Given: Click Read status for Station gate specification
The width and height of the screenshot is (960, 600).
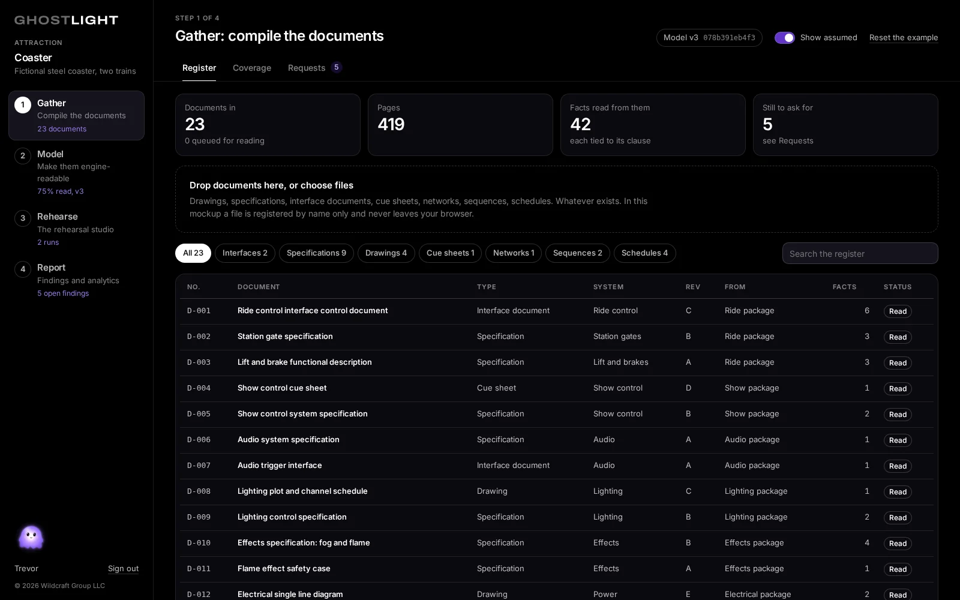Looking at the screenshot, I should tap(898, 337).
